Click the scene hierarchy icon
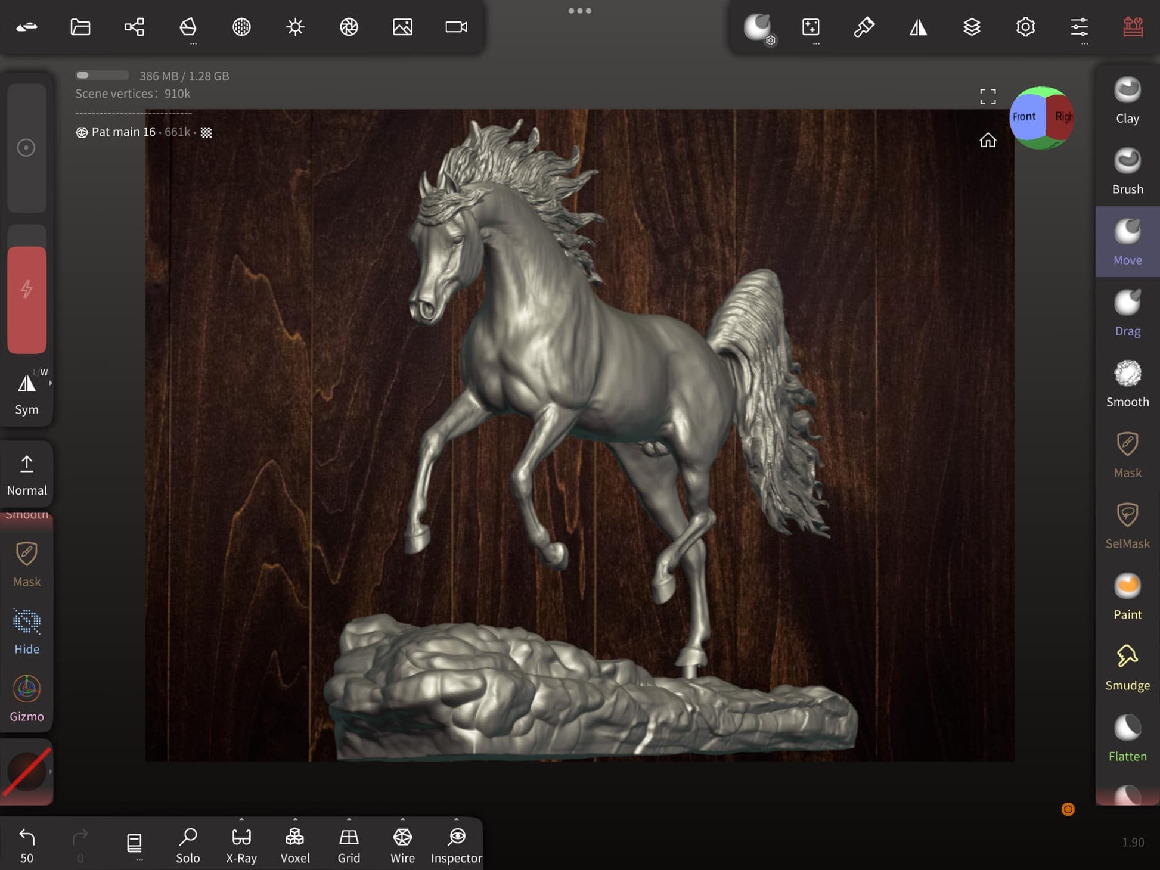 pyautogui.click(x=134, y=27)
